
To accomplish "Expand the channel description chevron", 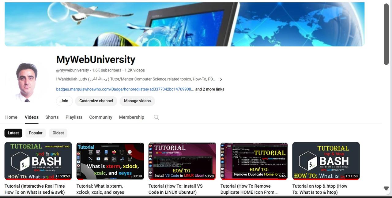I will 221,79.
